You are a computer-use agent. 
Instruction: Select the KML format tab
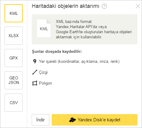(x=14, y=13)
